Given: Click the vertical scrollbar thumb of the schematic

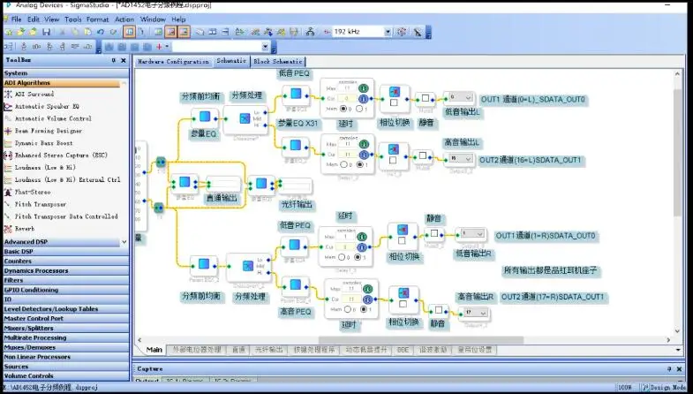Looking at the screenshot, I should click(677, 153).
